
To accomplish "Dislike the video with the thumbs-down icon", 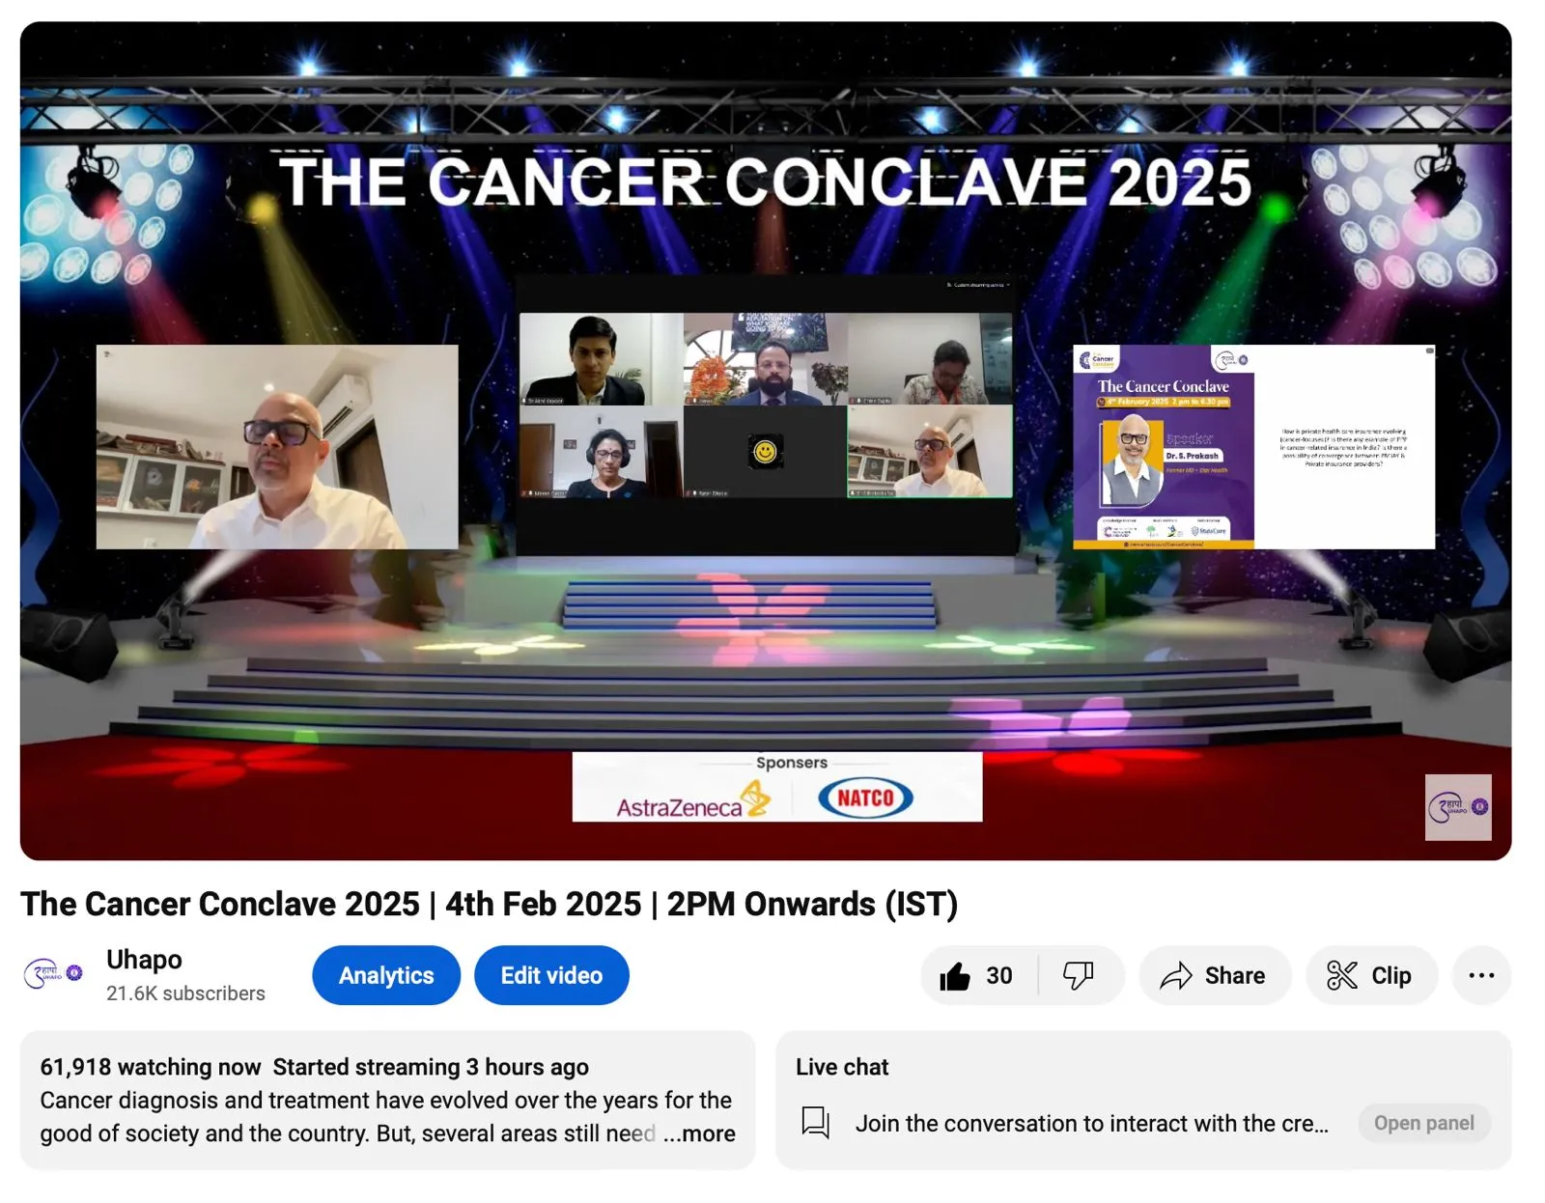I will (1079, 975).
